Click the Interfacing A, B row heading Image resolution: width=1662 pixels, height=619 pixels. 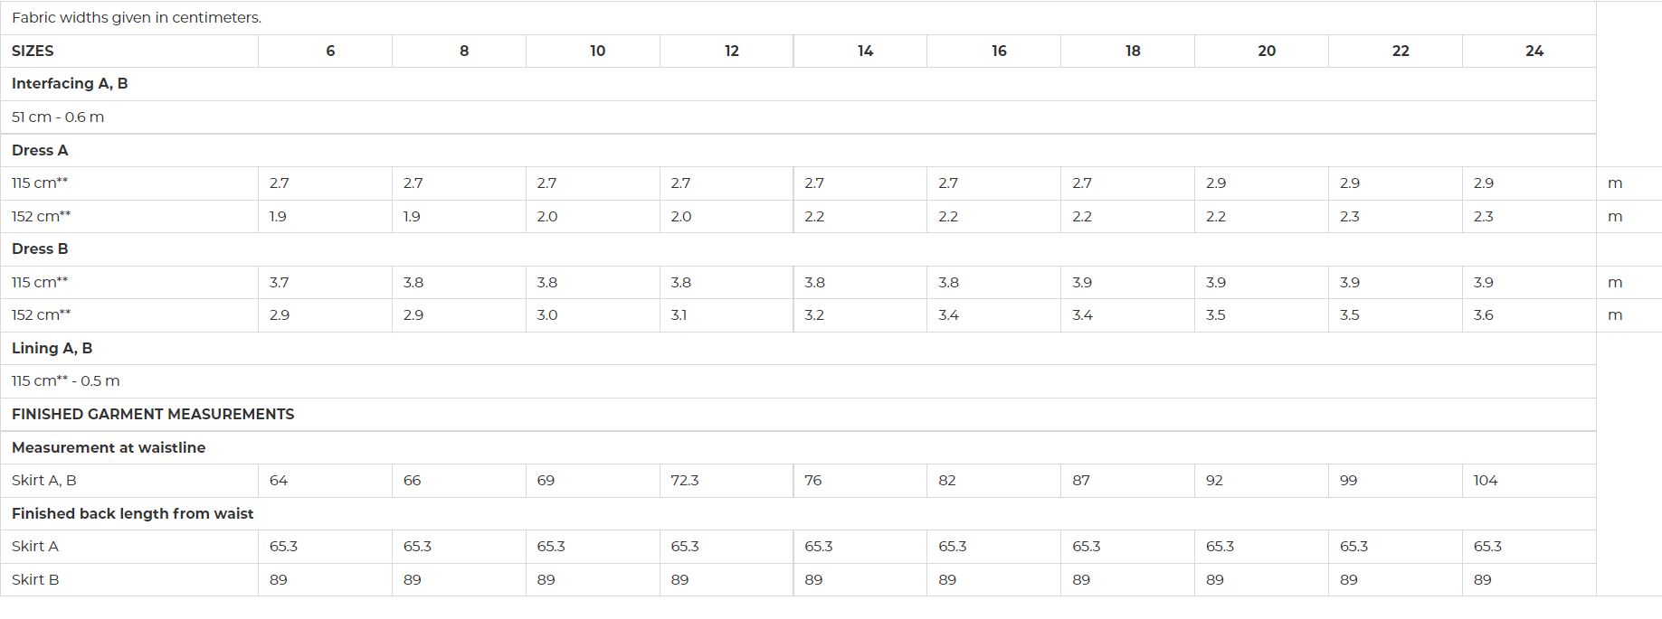tap(70, 84)
